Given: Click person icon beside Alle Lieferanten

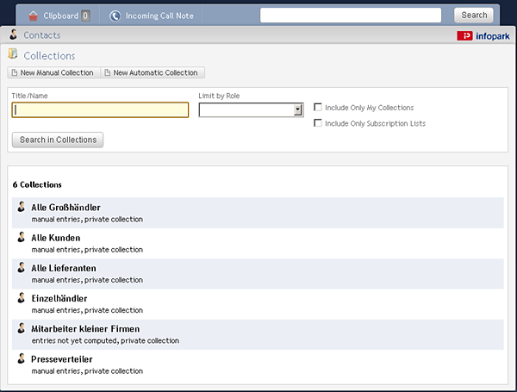Looking at the screenshot, I should tap(21, 267).
